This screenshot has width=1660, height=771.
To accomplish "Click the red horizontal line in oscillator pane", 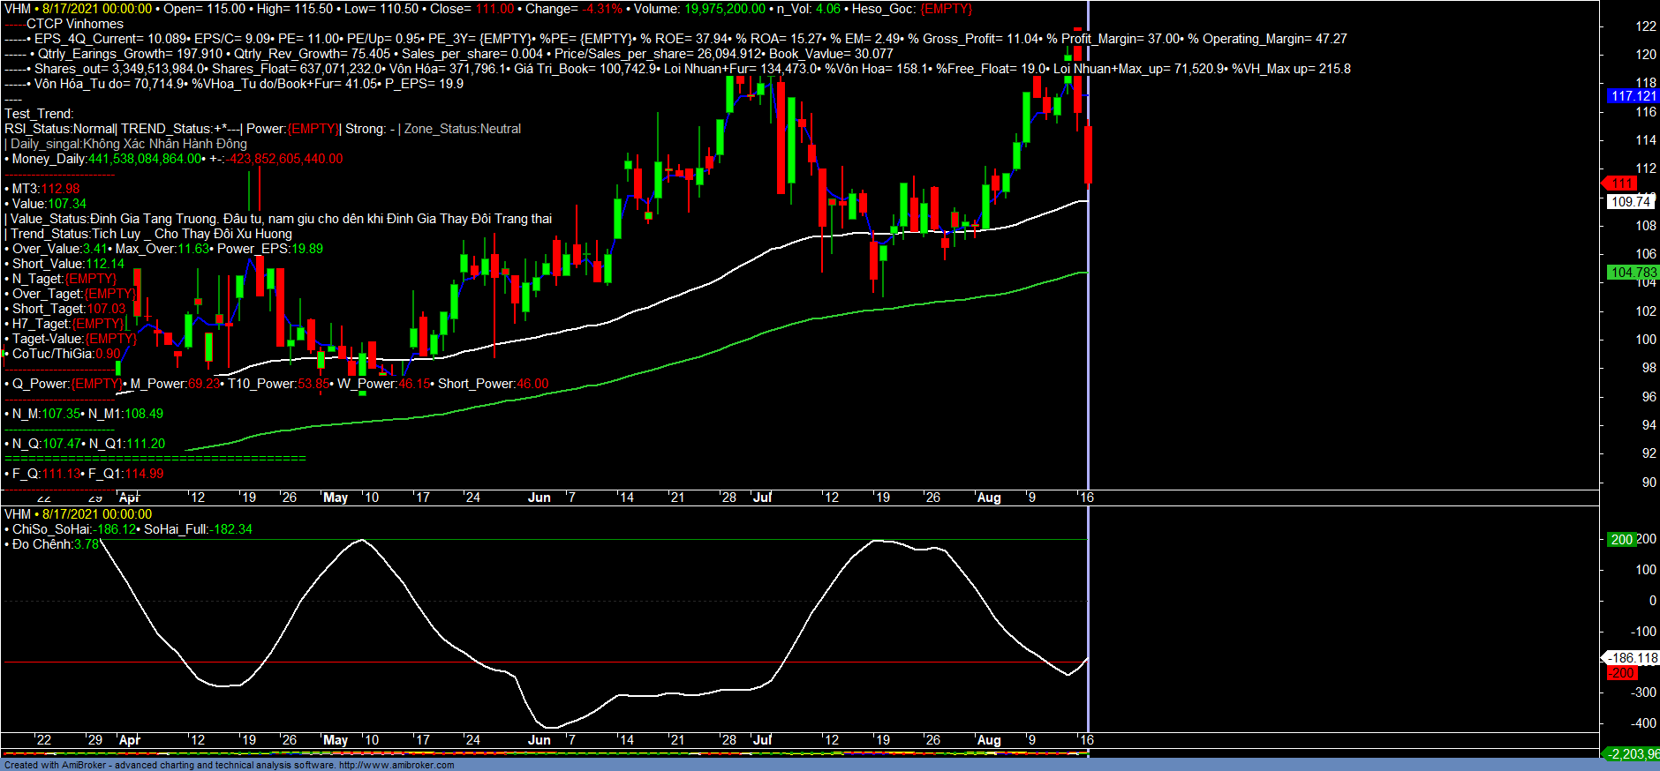I will [530, 662].
